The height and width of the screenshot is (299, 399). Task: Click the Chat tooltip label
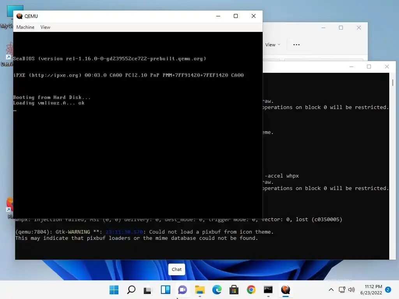pos(177,269)
